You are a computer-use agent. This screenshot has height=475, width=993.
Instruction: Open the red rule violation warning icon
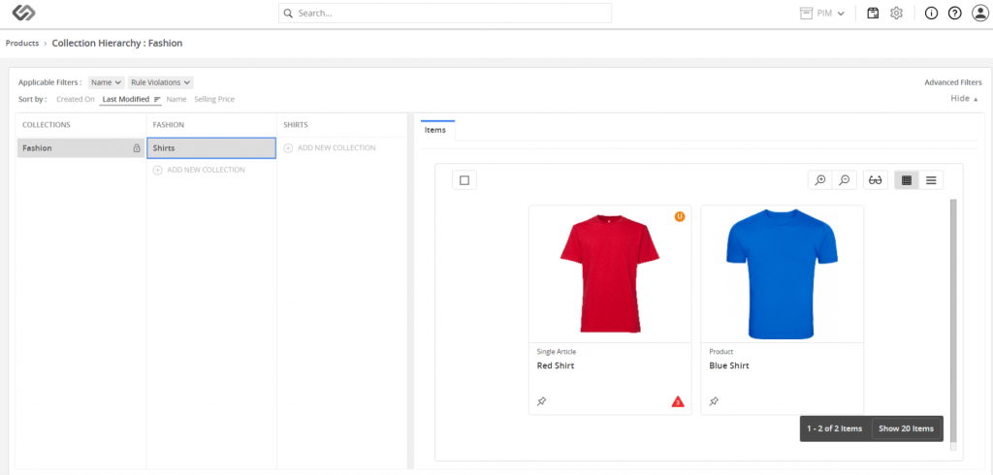point(678,401)
